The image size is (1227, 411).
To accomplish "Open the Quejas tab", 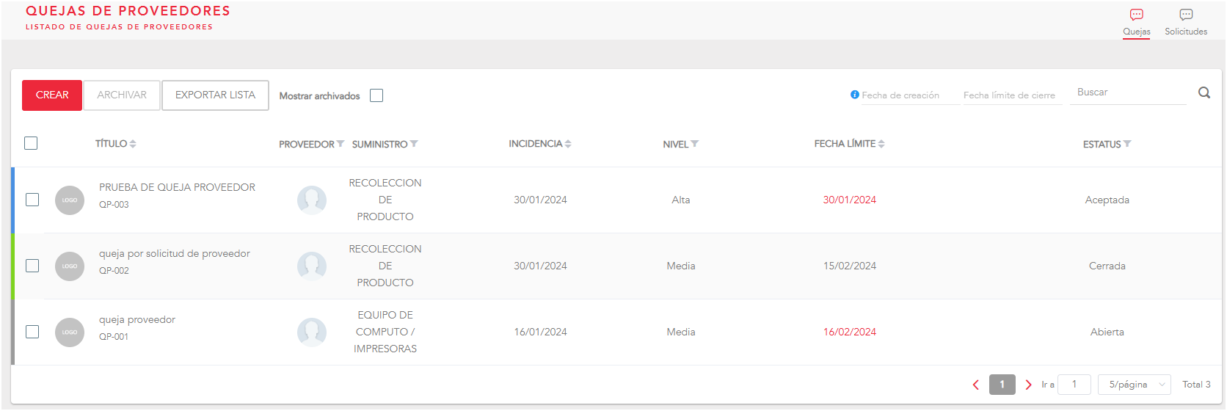I will click(1137, 23).
